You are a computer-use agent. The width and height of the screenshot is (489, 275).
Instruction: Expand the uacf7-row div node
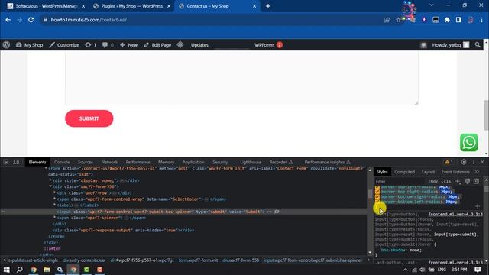[x=54, y=192]
